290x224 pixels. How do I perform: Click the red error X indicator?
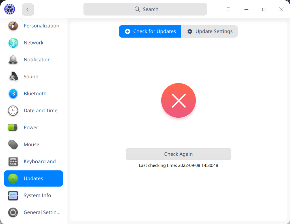pos(178,100)
